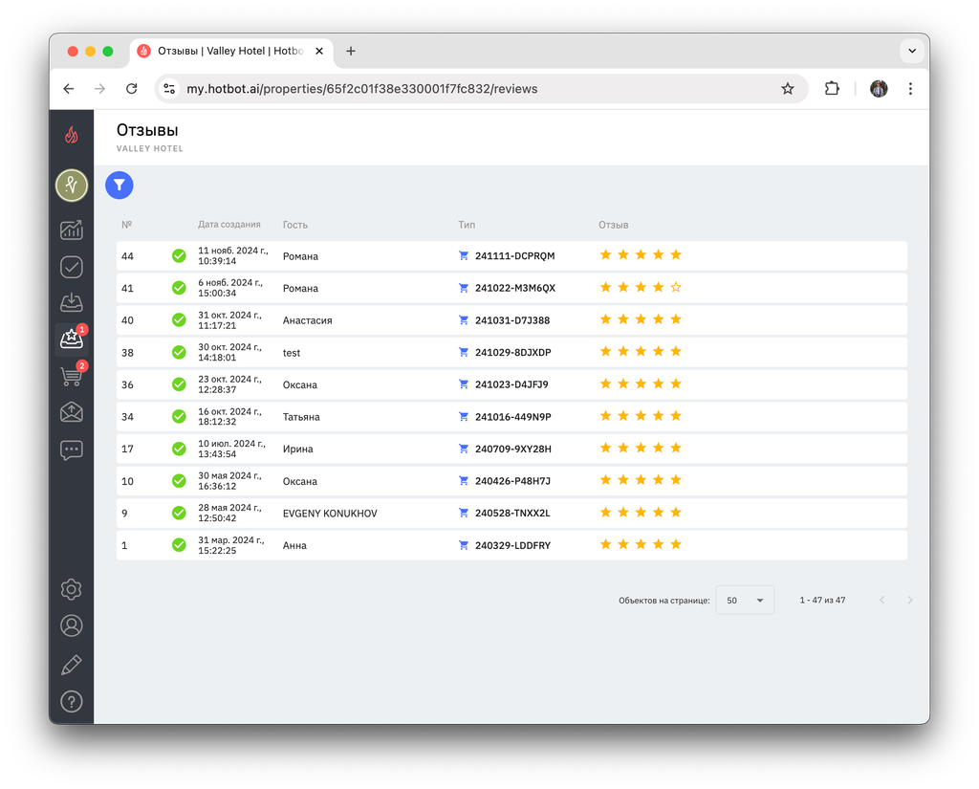979x789 pixels.
Task: Click the review number 9 cell
Action: click(124, 514)
